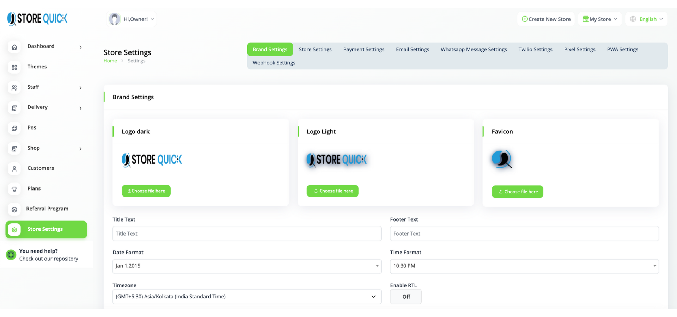Open the Date Format dropdown

246,266
